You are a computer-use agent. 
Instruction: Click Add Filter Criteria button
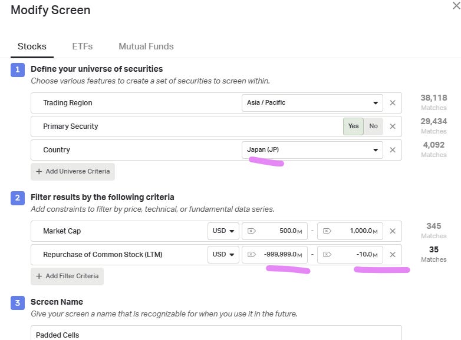coord(67,276)
